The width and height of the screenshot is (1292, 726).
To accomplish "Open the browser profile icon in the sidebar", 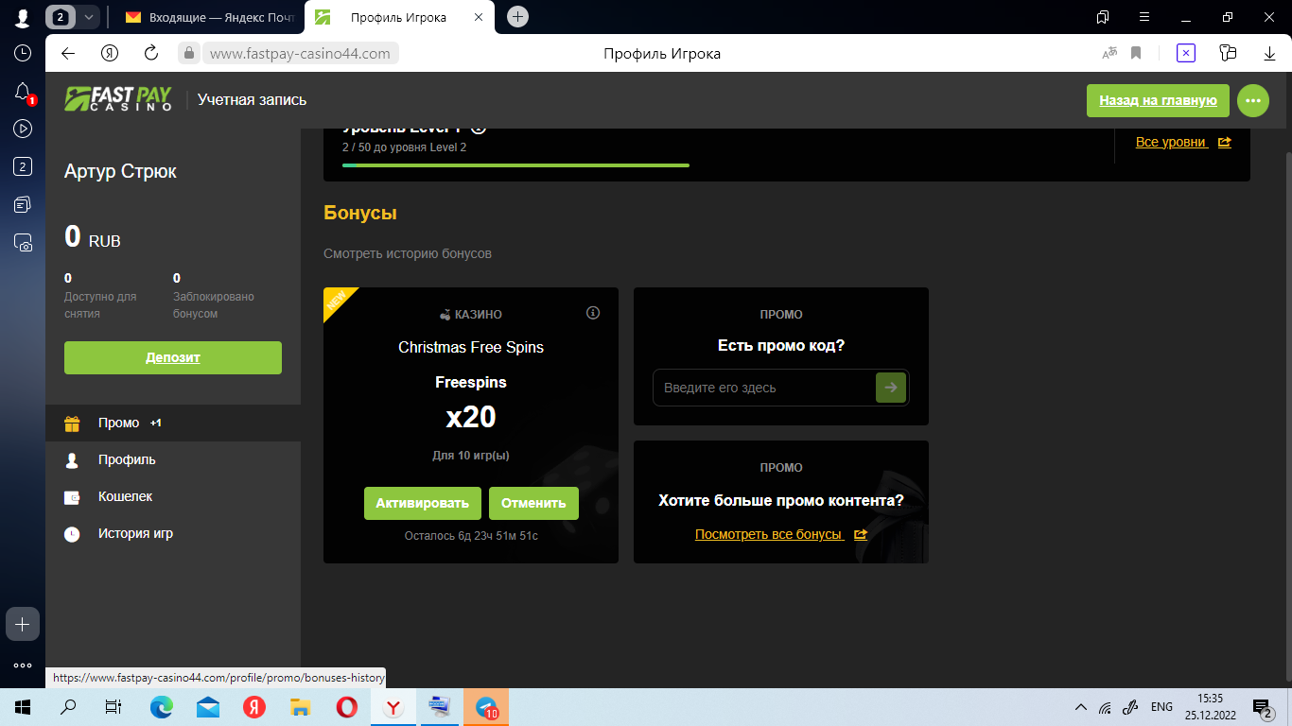I will pyautogui.click(x=23, y=18).
